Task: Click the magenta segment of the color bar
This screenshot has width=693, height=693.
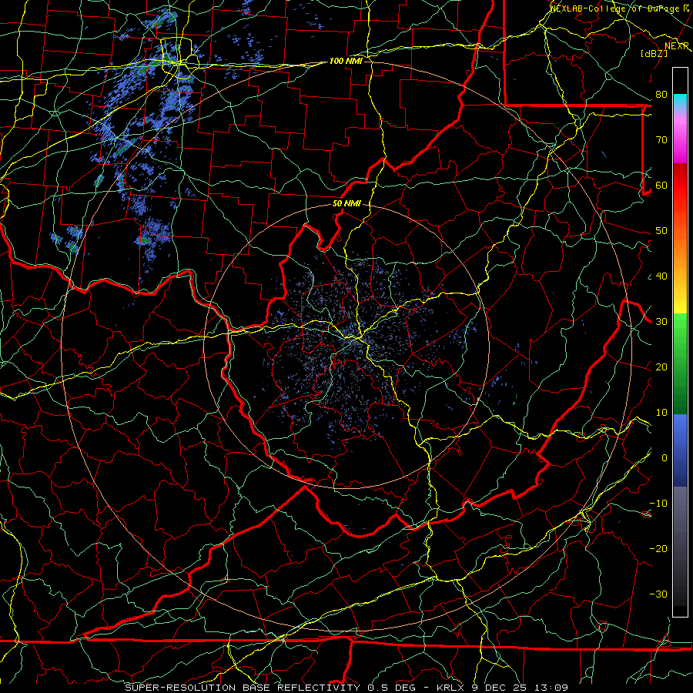Action: (x=680, y=141)
